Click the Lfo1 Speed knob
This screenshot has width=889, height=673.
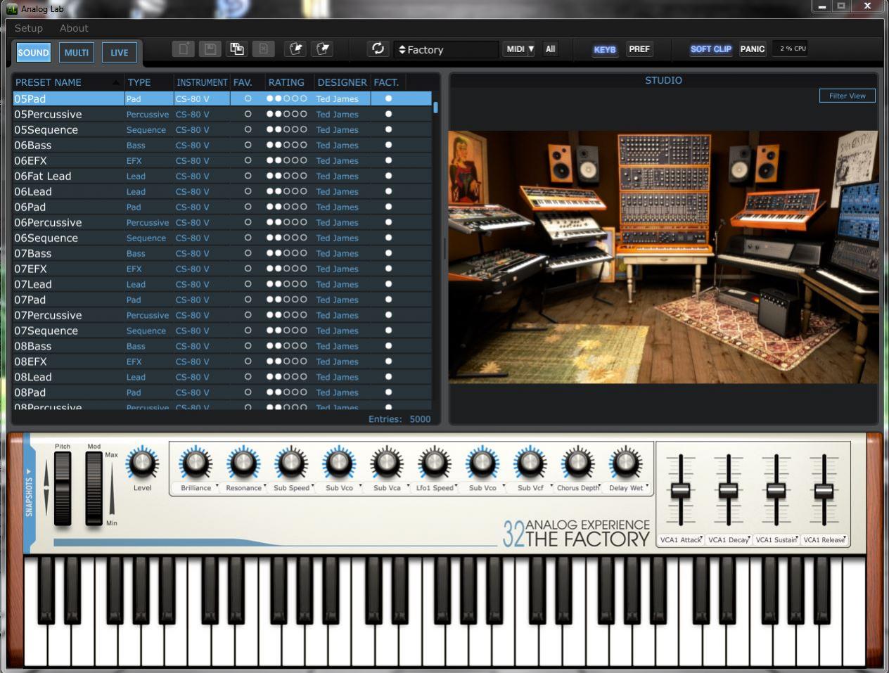435,463
